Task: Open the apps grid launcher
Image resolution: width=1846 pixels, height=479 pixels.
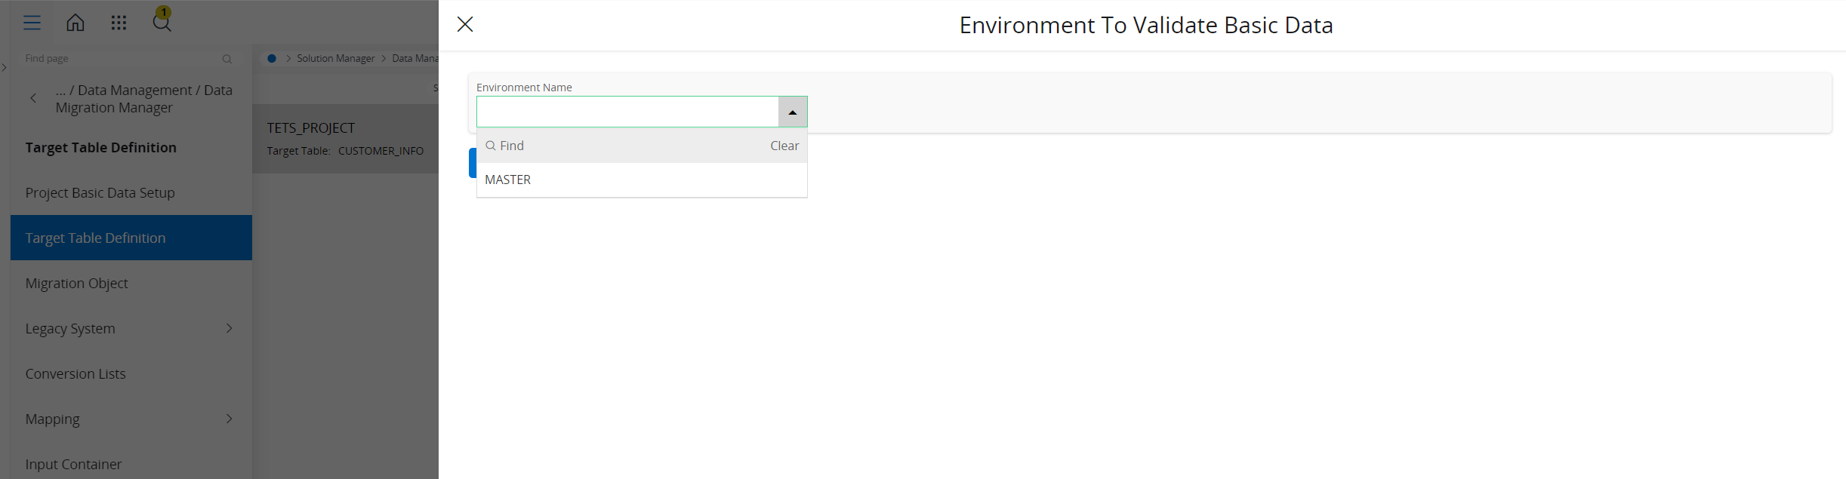Action: pyautogui.click(x=119, y=23)
